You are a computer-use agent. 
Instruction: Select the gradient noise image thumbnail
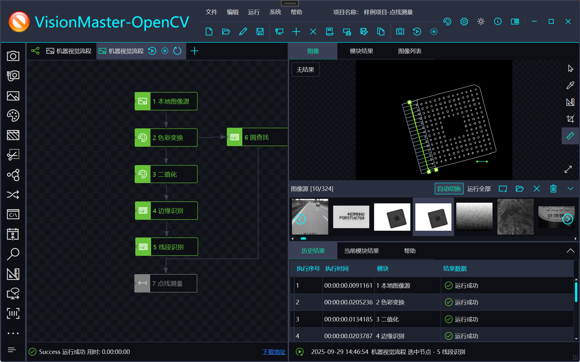(474, 217)
